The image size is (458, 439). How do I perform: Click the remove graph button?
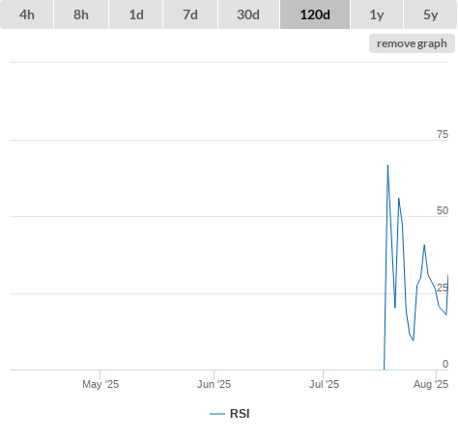click(412, 43)
